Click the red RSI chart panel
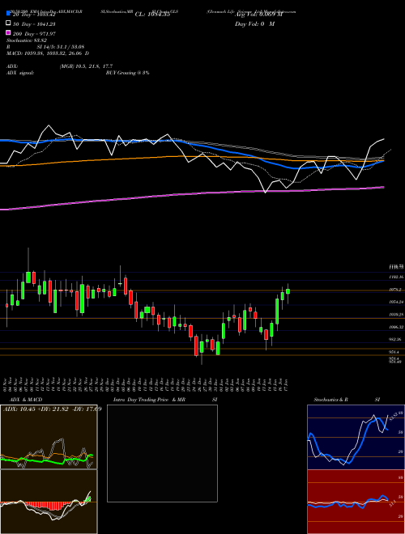 [356, 502]
